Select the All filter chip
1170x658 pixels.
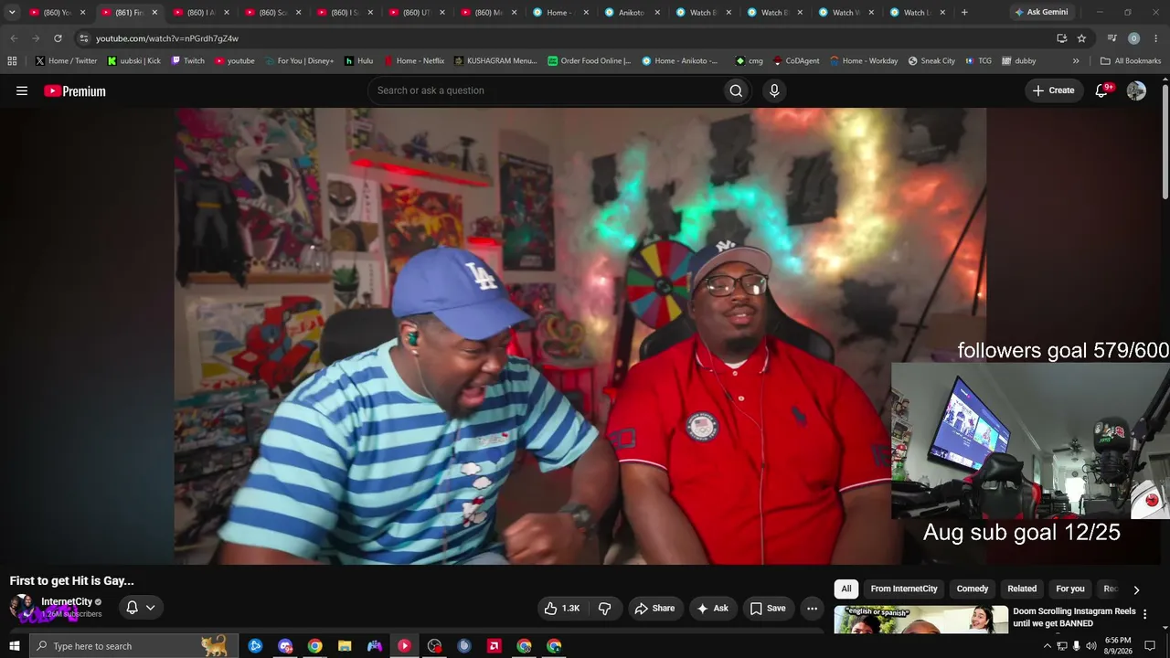[x=846, y=589]
